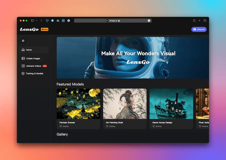This screenshot has width=226, height=160.
Task: Open the Ink Painting Style model thumbnail
Action: pos(125,104)
